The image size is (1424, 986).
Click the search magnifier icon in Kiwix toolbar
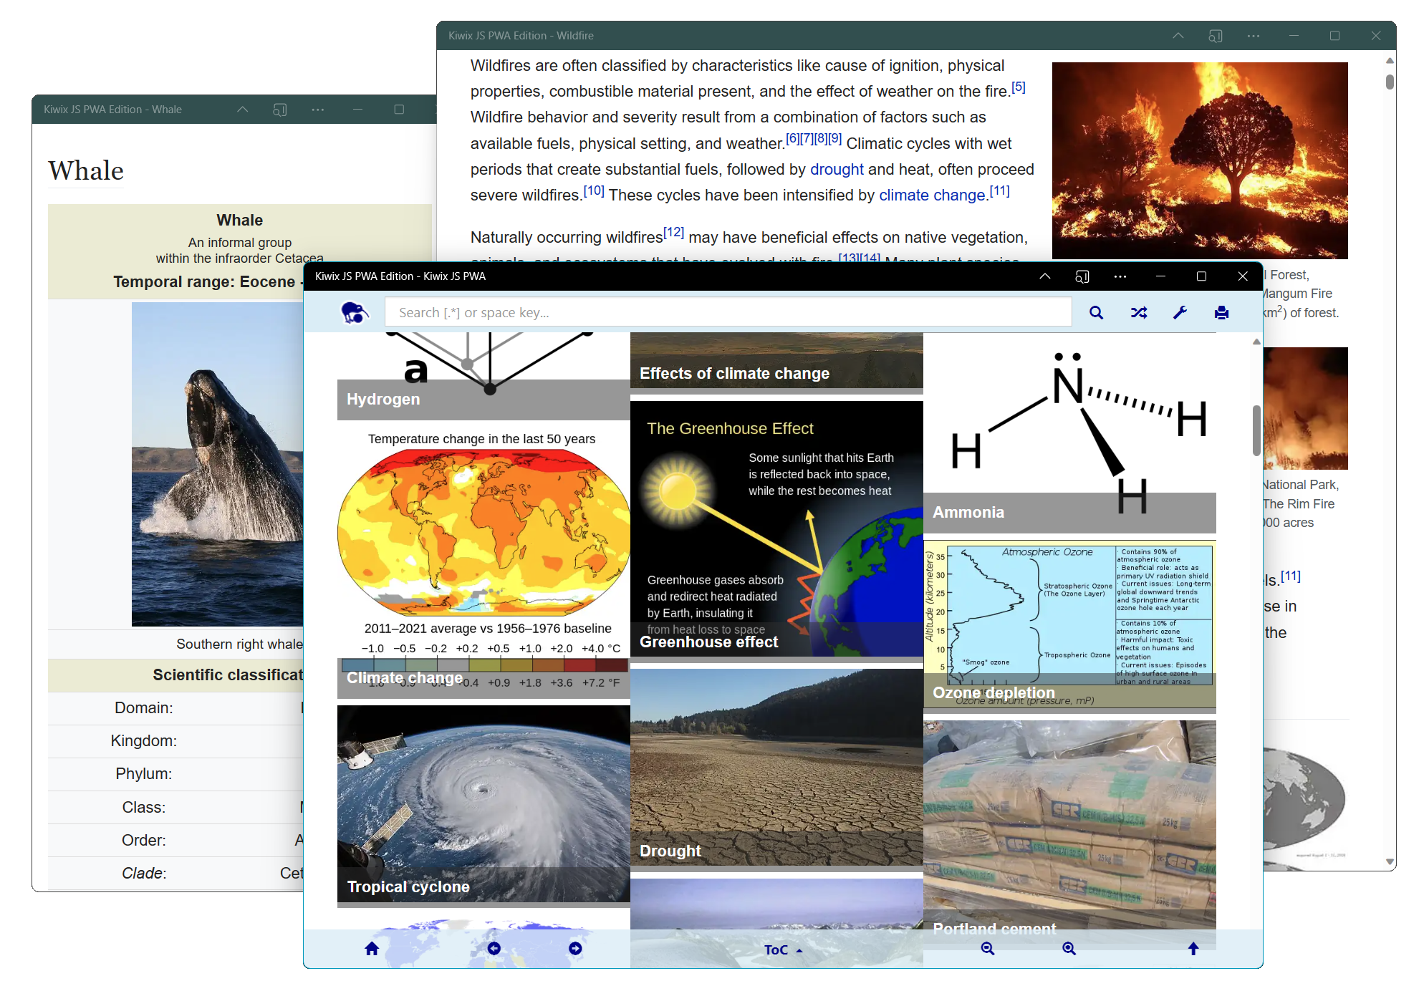click(1095, 312)
